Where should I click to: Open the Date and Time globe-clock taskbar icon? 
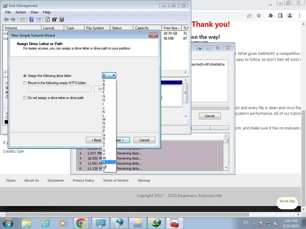[119, 223]
